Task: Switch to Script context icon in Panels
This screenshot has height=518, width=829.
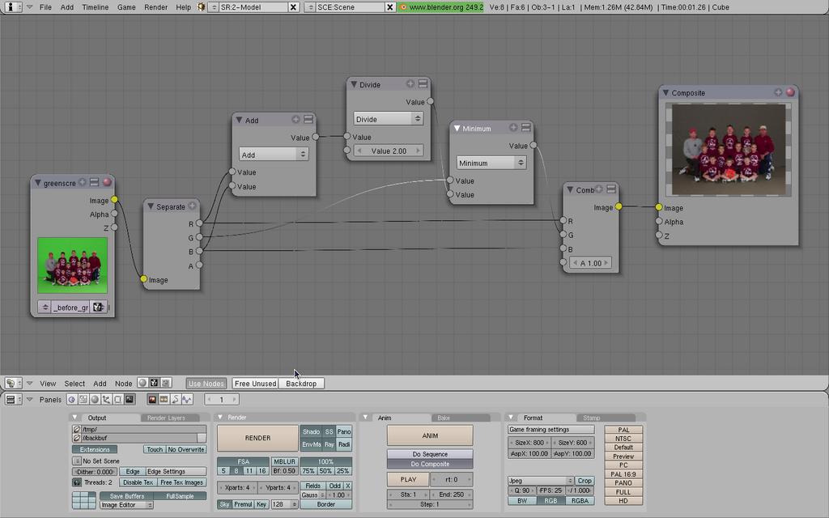Action: coord(83,400)
